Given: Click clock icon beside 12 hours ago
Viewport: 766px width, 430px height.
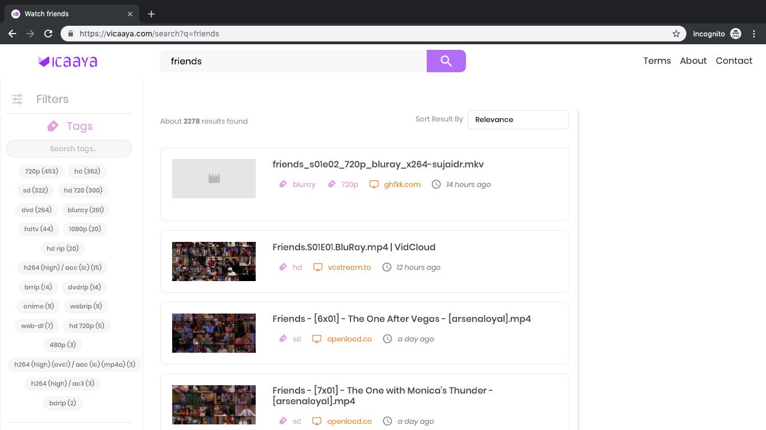Looking at the screenshot, I should point(387,267).
